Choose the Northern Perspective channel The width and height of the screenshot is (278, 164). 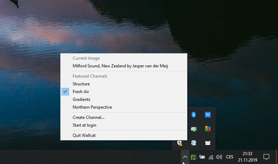coord(124,107)
